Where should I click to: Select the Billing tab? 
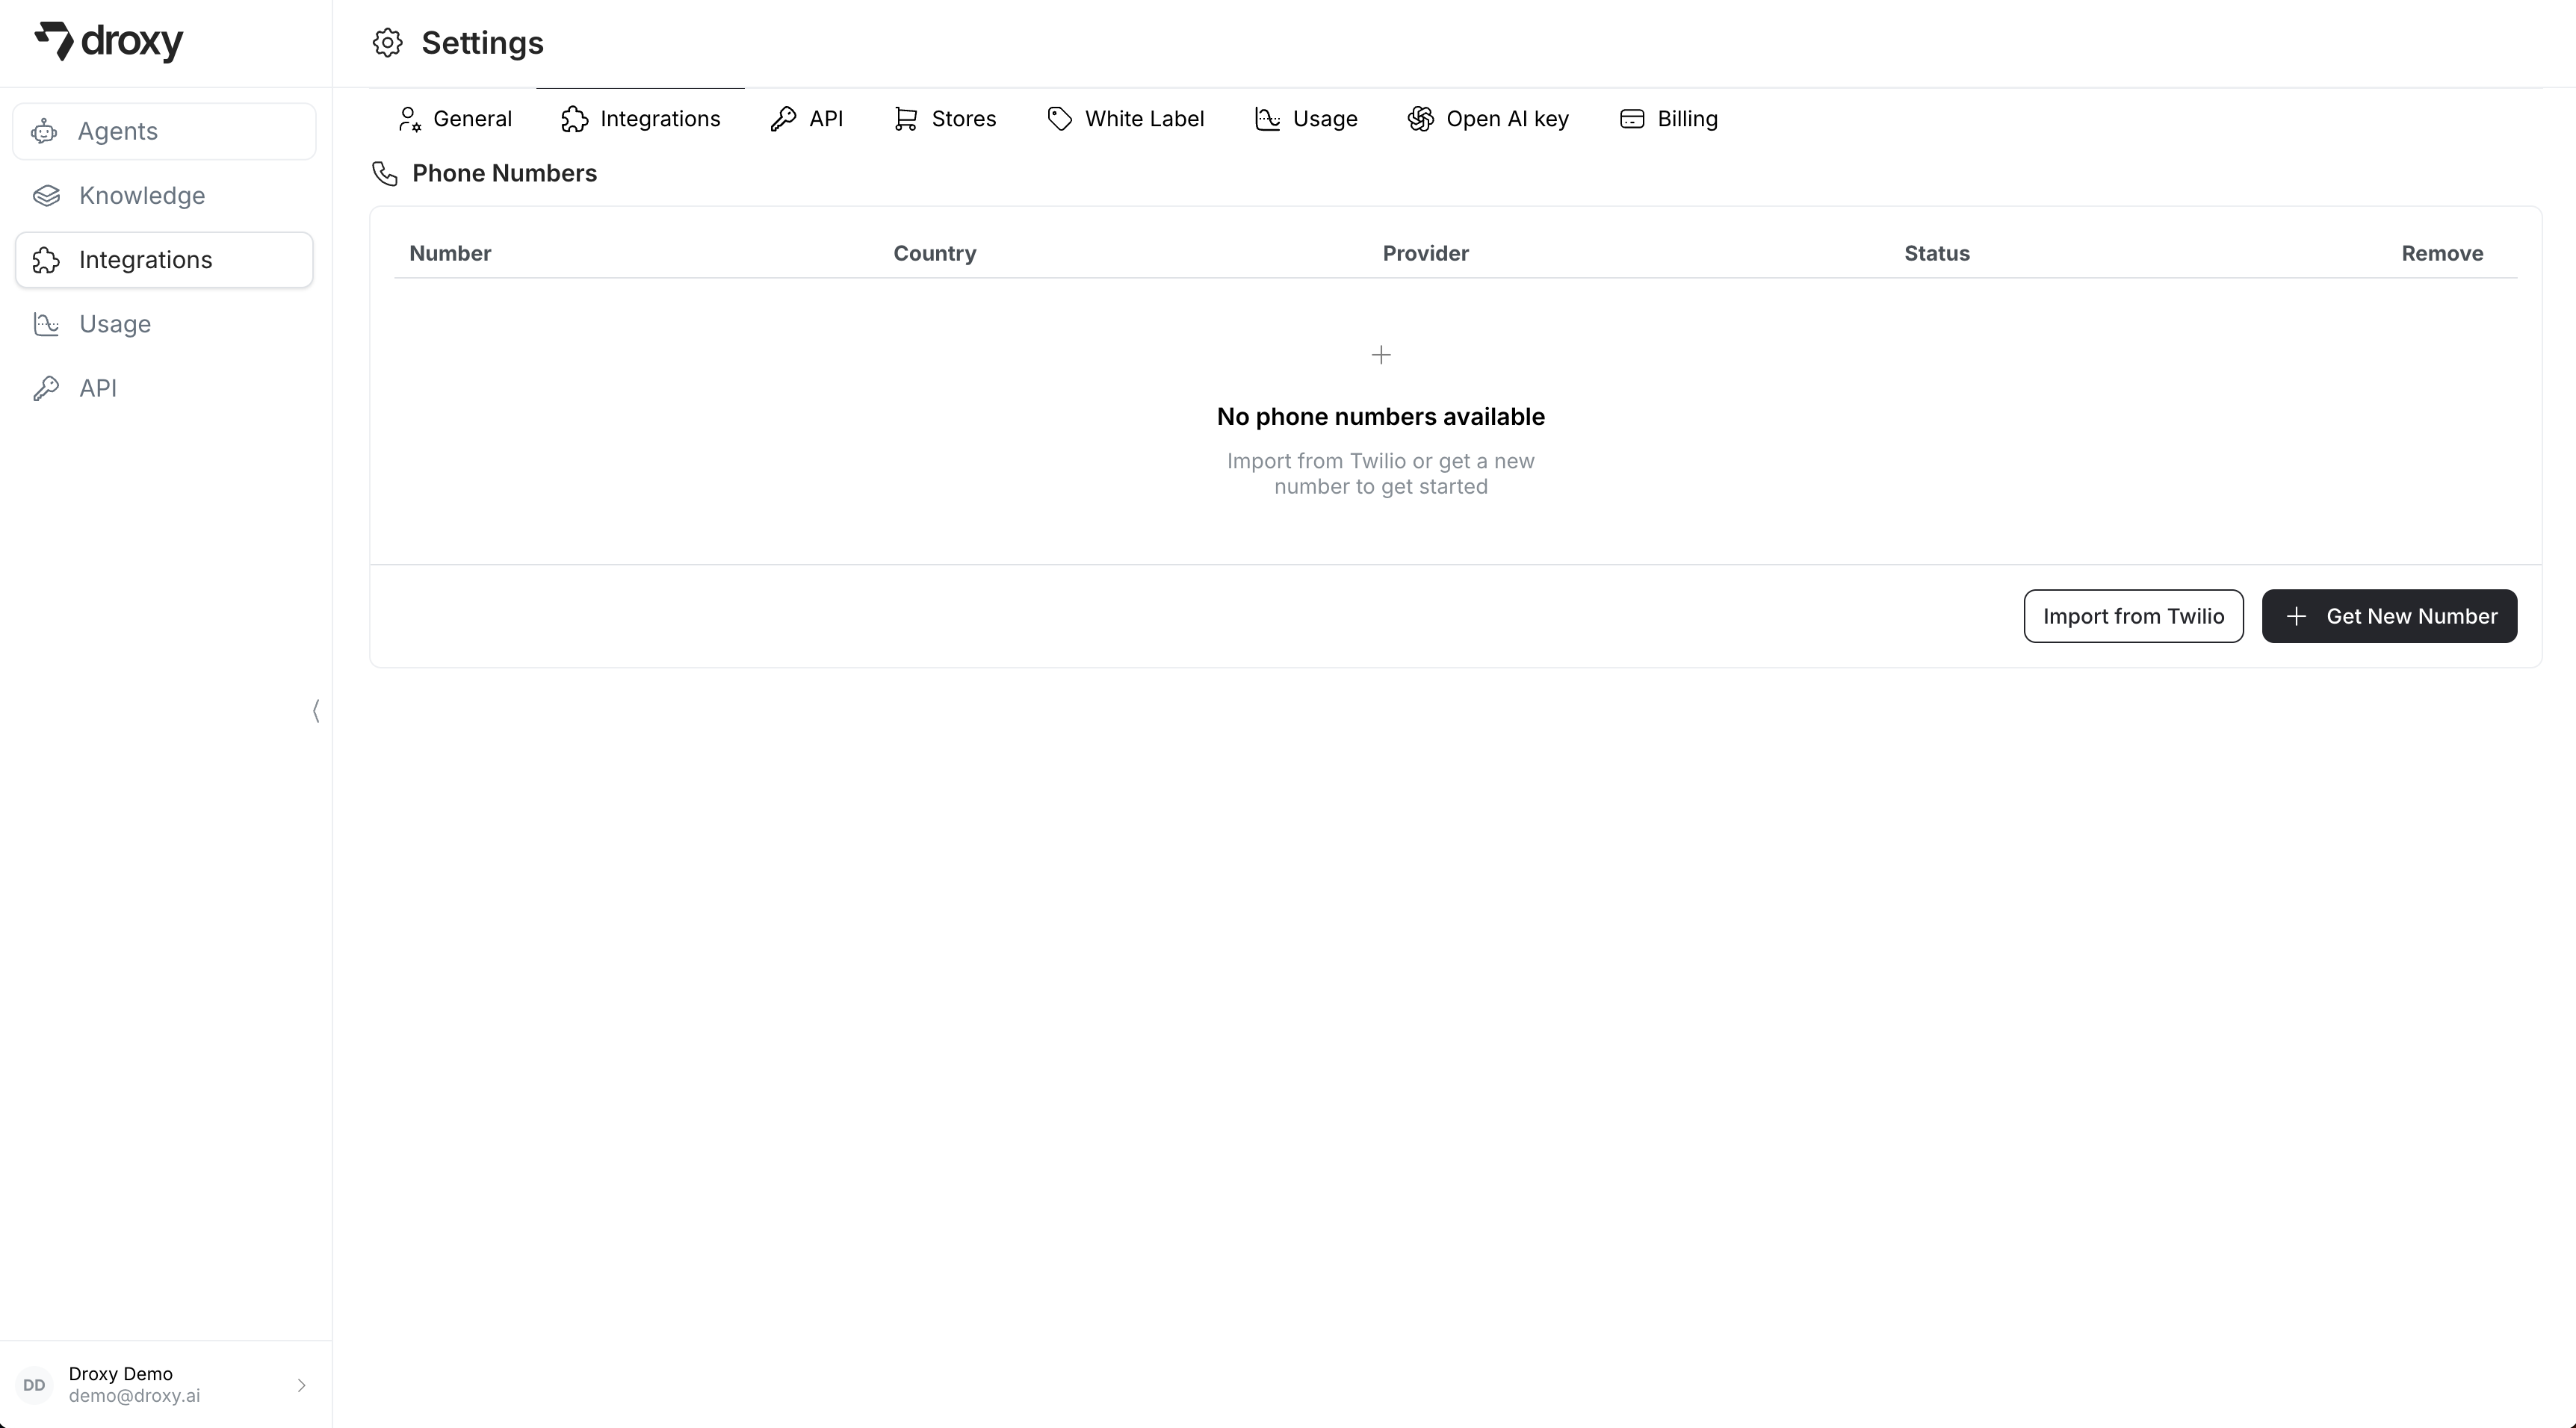[1668, 119]
